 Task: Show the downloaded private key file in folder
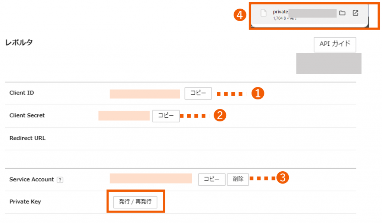pos(342,13)
